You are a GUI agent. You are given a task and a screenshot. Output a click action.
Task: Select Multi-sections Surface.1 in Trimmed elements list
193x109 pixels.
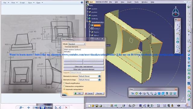(72, 50)
